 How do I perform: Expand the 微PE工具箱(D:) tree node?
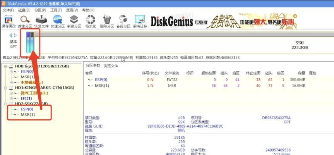[11, 93]
